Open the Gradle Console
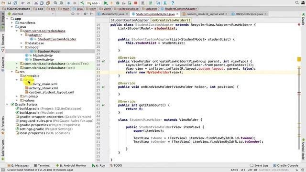The image size is (306, 172). coord(286,165)
